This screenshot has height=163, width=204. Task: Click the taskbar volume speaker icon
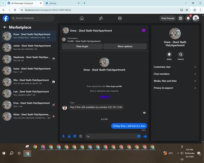click(x=182, y=159)
